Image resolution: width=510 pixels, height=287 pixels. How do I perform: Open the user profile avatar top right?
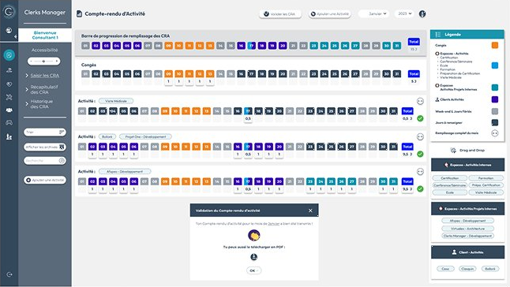(422, 13)
